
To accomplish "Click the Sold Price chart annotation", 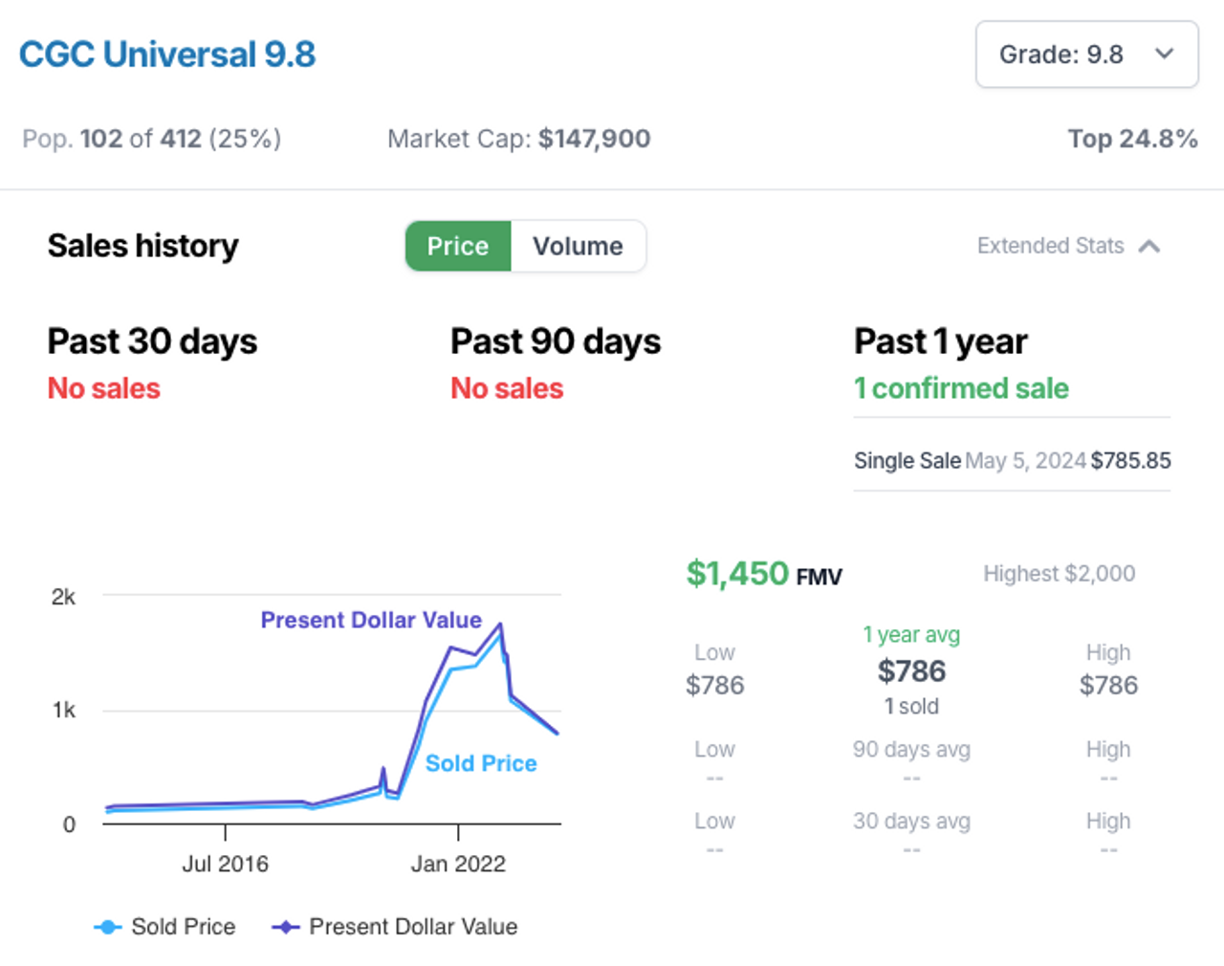I will tap(481, 763).
